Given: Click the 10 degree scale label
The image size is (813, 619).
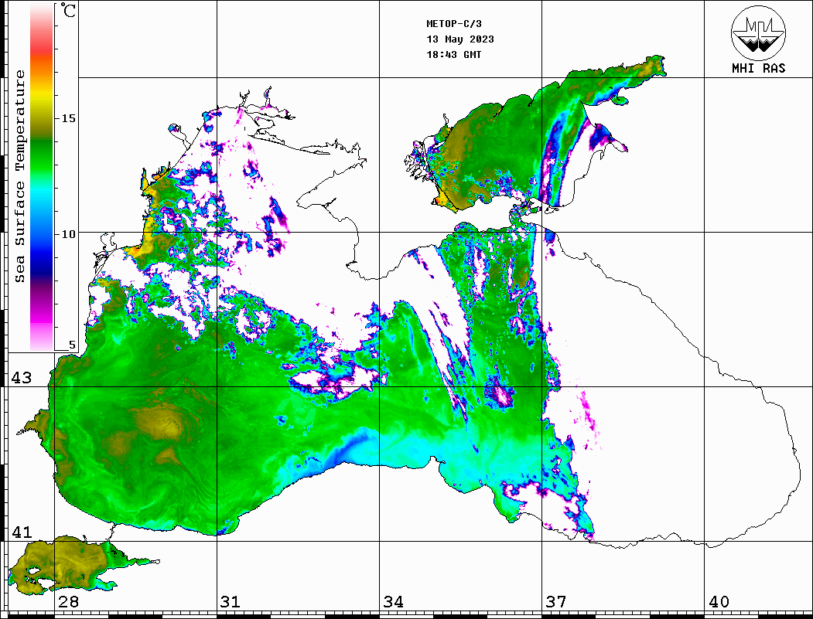Looking at the screenshot, I should coord(68,234).
